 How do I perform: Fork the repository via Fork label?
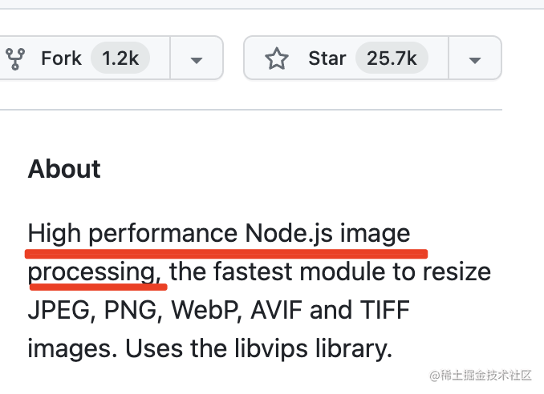pos(59,58)
